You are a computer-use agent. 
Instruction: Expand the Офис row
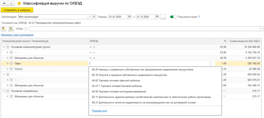tap(8, 63)
